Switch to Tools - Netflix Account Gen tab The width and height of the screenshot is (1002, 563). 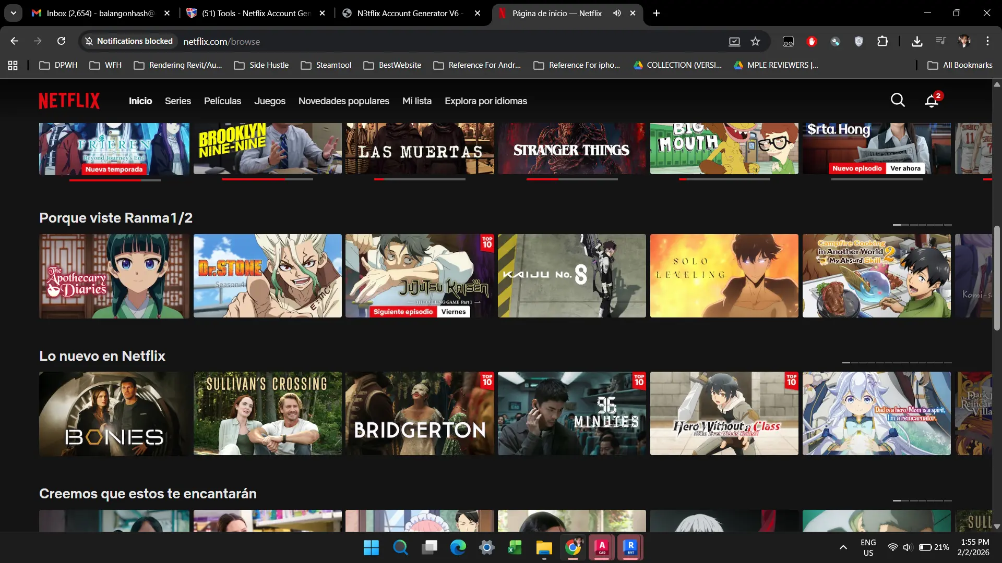(256, 13)
